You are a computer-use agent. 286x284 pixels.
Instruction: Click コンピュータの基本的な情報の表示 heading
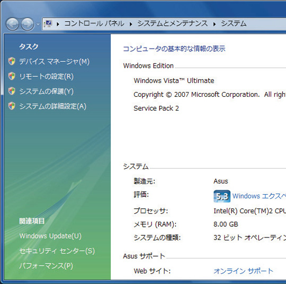click(174, 49)
